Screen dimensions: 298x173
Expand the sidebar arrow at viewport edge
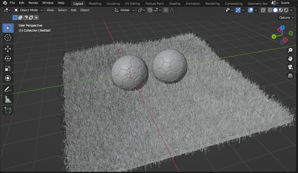coord(295,27)
